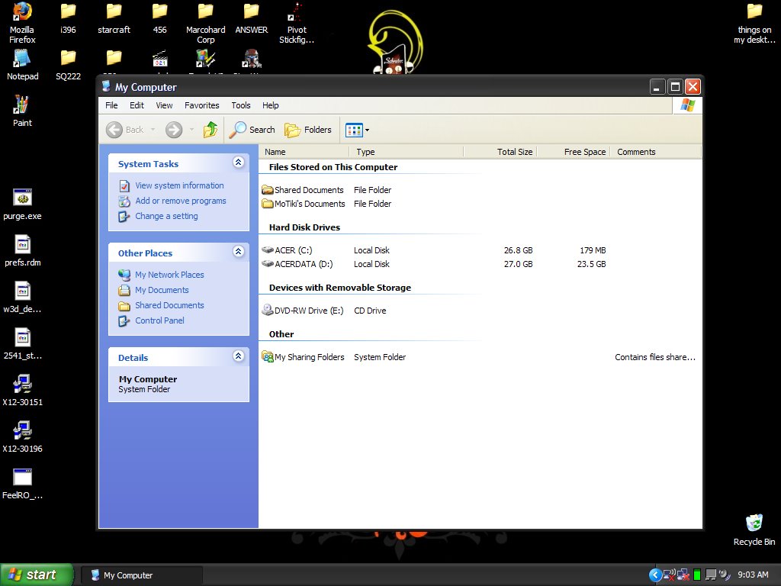Viewport: 781px width, 586px height.
Task: Open My Network Places link
Action: point(169,275)
